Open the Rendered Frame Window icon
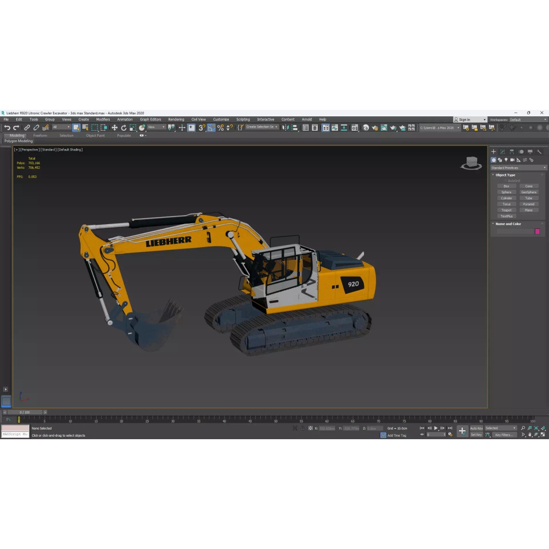Viewport: 549px width, 549px height. coord(384,128)
